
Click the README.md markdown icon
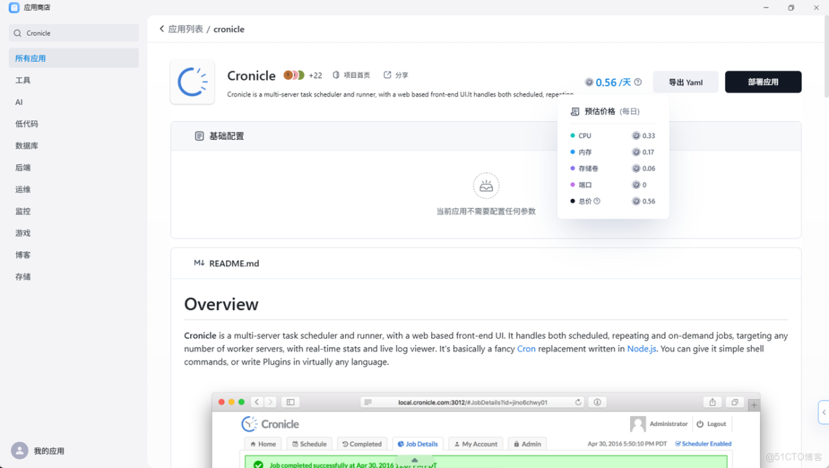[200, 262]
